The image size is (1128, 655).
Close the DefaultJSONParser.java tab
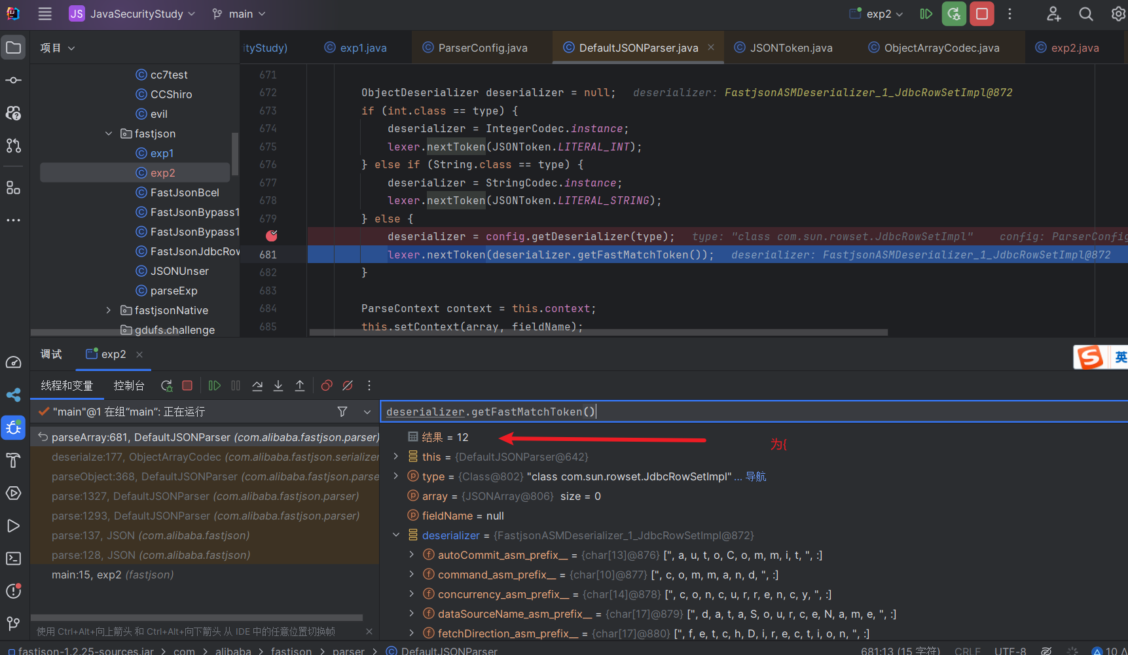point(711,47)
